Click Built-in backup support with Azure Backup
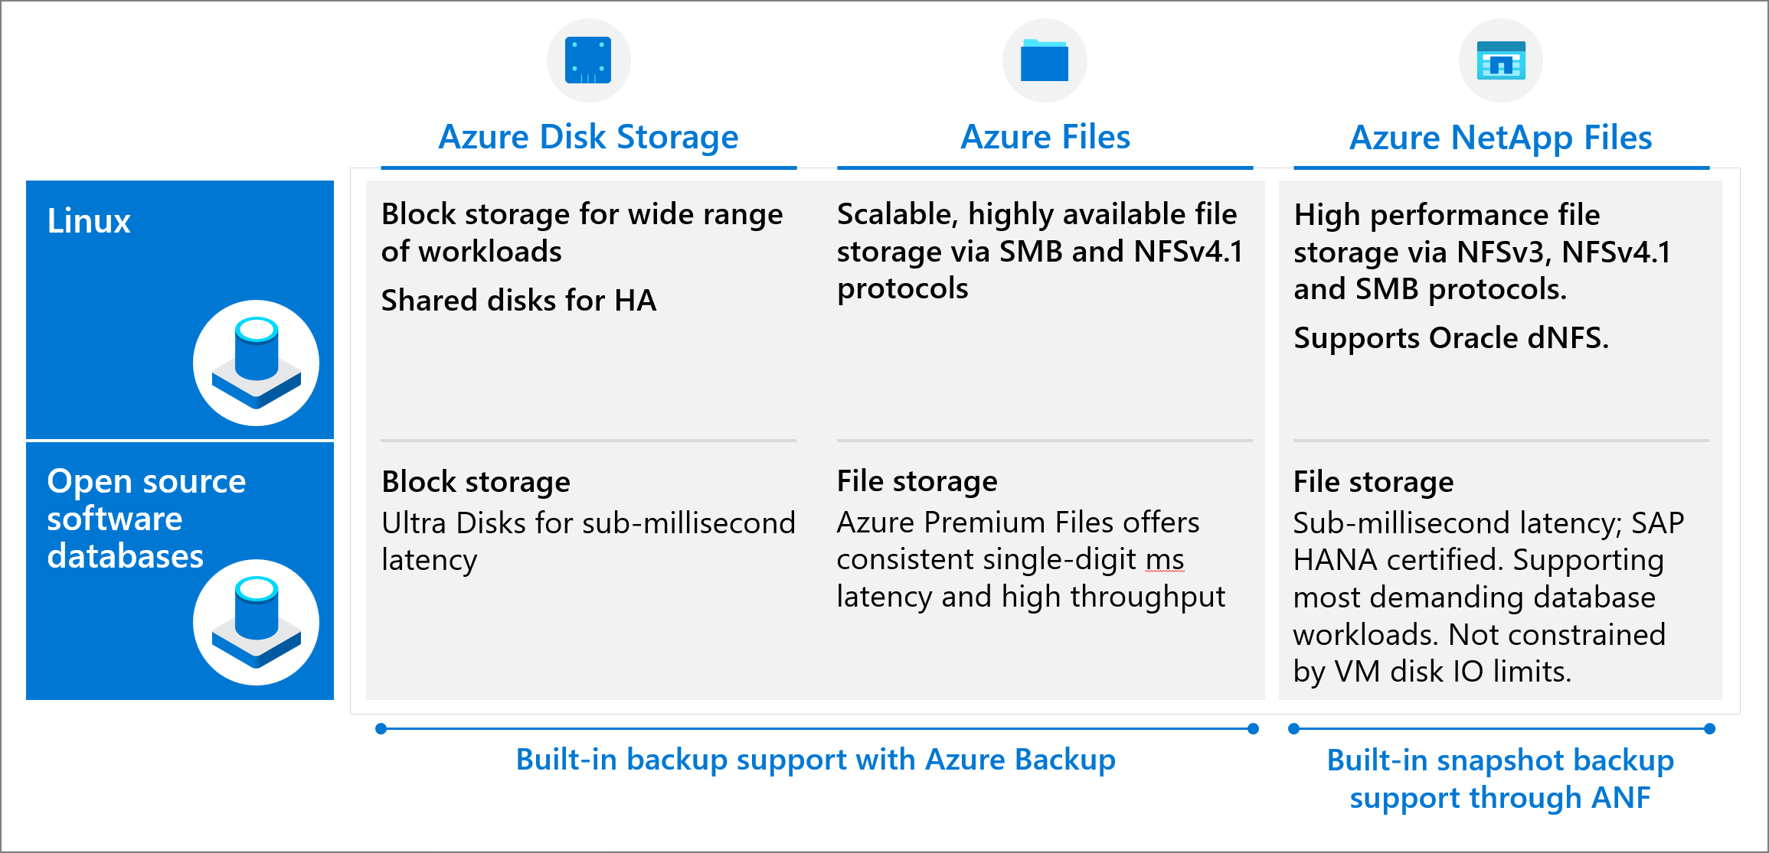The height and width of the screenshot is (853, 1769). point(816,760)
